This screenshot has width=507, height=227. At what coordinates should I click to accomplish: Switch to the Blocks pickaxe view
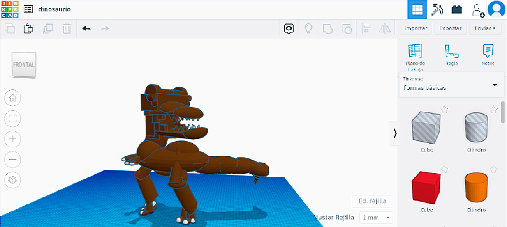[x=437, y=9]
